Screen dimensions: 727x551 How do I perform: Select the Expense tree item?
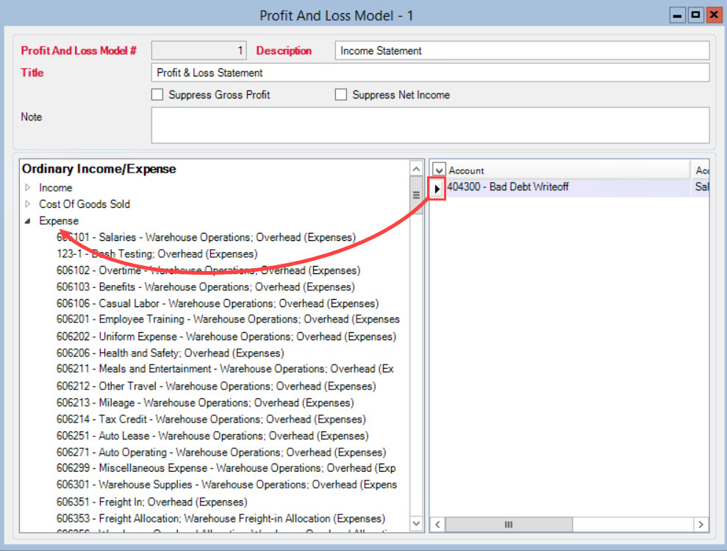[59, 221]
